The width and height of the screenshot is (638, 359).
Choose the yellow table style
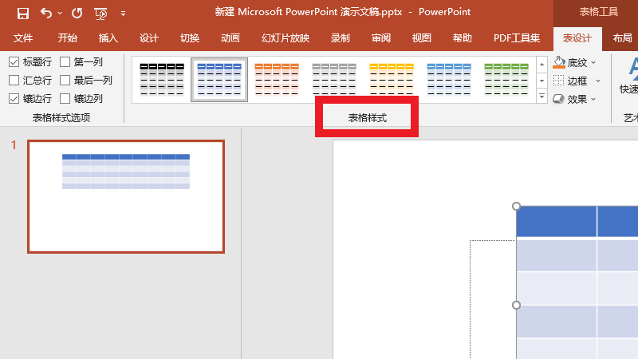point(392,80)
